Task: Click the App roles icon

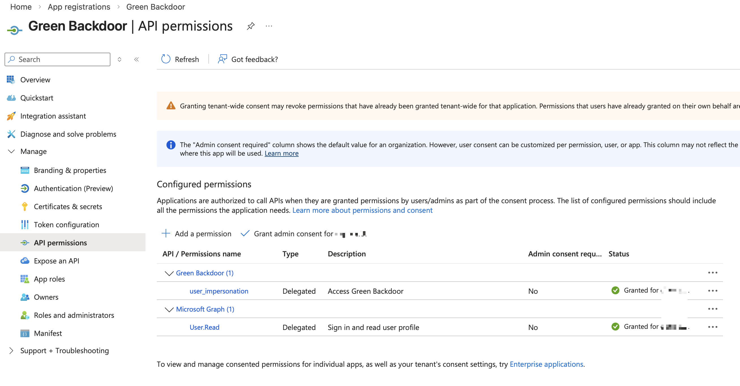Action: (x=25, y=279)
